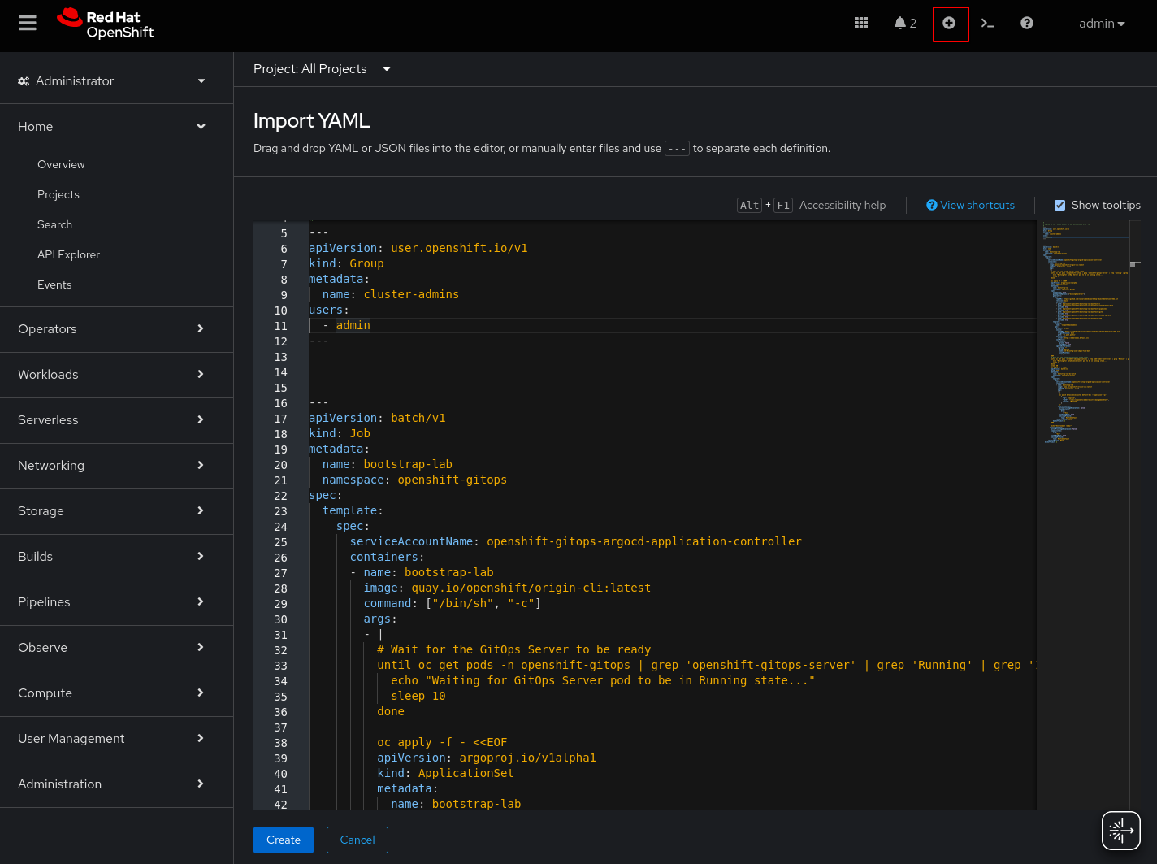Open the Administrator perspective switcher
Image resolution: width=1157 pixels, height=864 pixels.
coord(112,81)
